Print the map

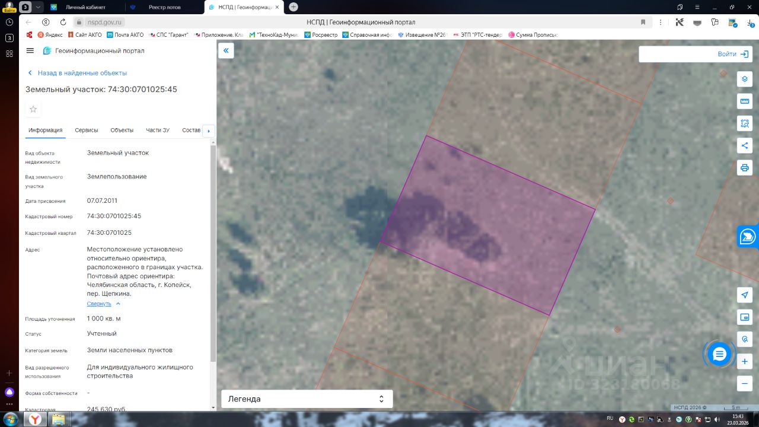click(x=745, y=167)
